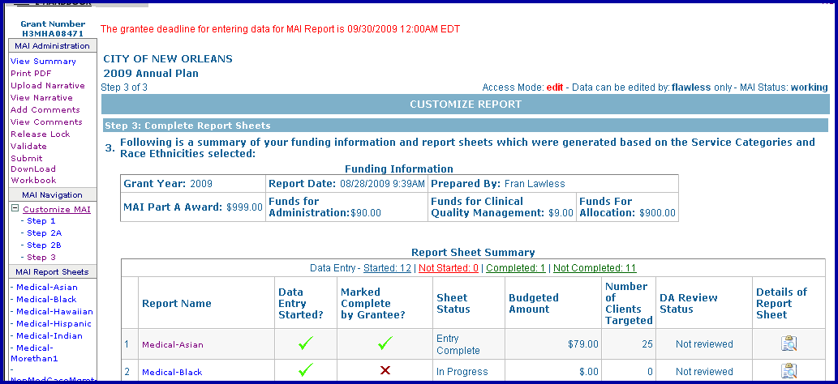Go to Step 2A in MAI Navigation
Viewport: 838px width, 384px height.
(45, 233)
